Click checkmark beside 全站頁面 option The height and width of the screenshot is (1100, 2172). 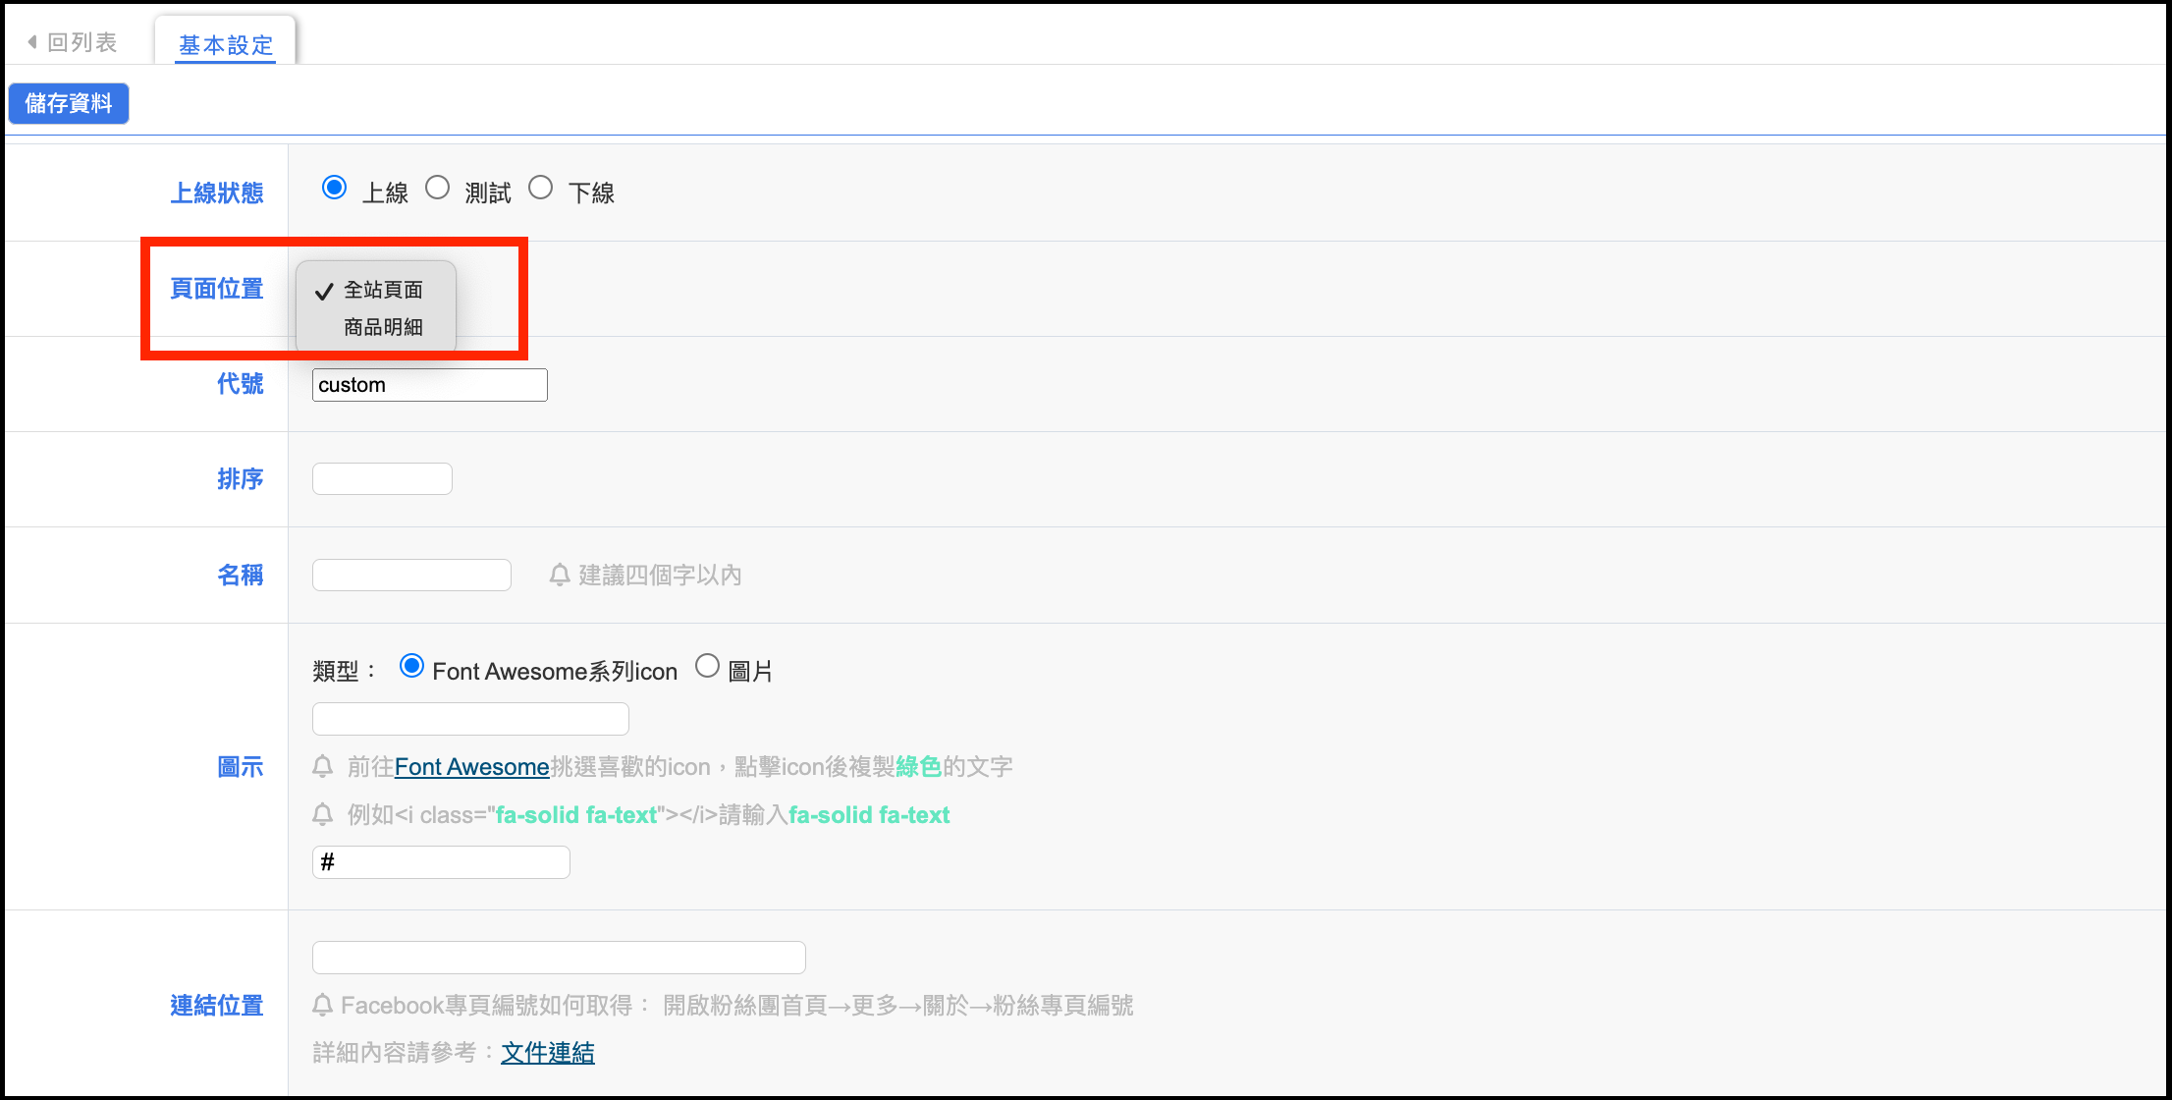[324, 291]
